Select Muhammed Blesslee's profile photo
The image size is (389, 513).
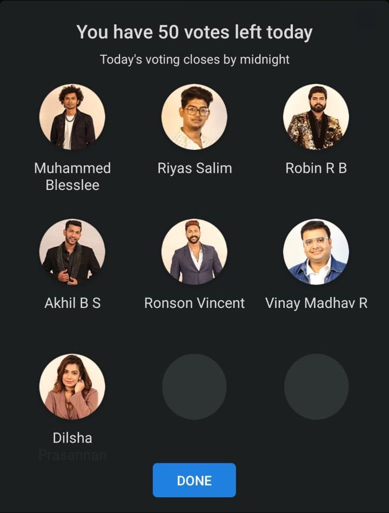72,117
